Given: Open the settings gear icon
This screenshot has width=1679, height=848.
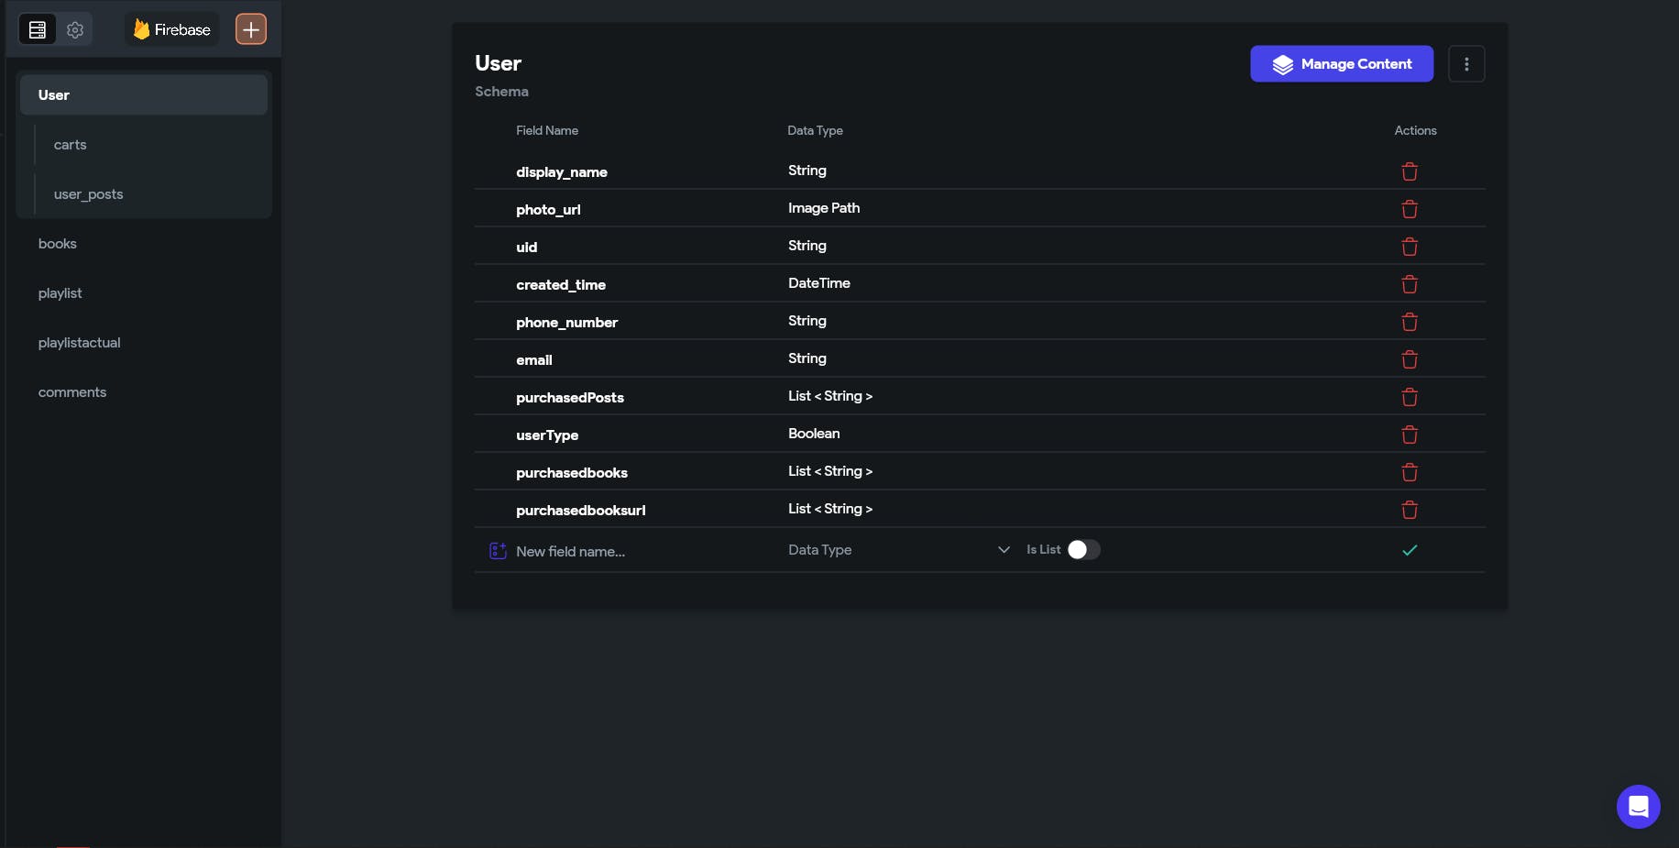Looking at the screenshot, I should (x=75, y=30).
